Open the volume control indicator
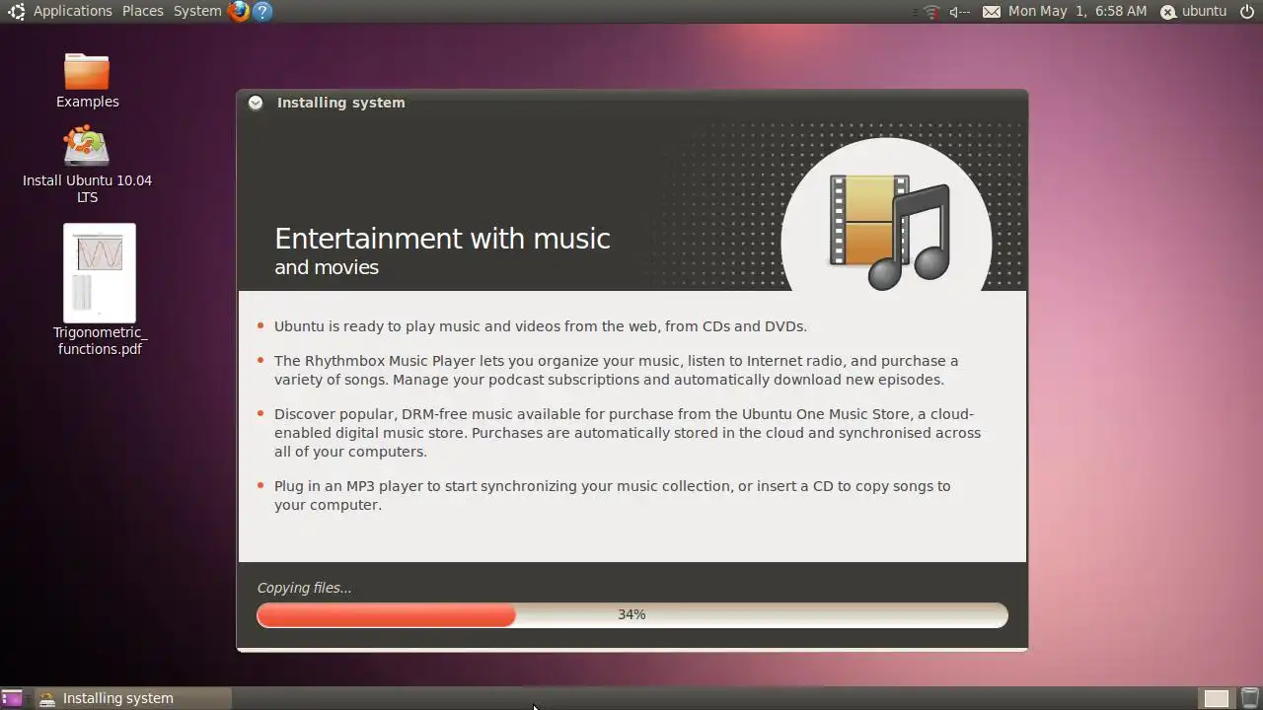The width and height of the screenshot is (1263, 710). coord(959,12)
